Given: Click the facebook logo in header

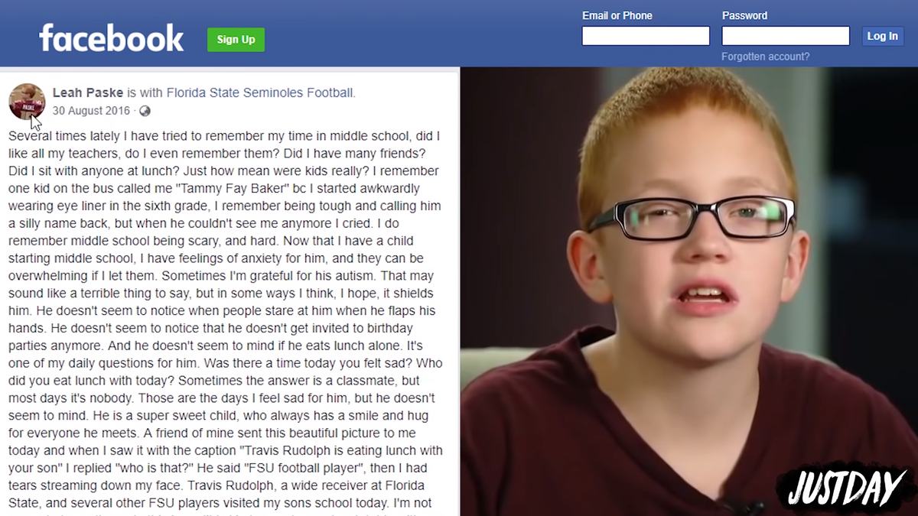Looking at the screenshot, I should (112, 38).
